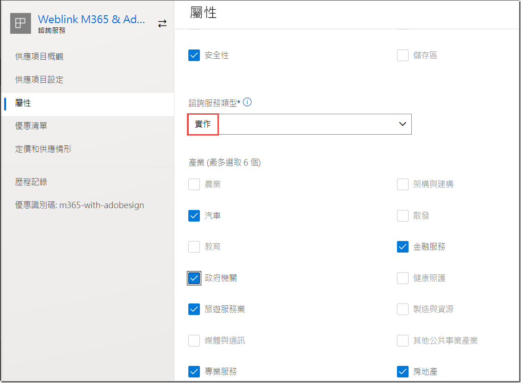
Task: Open the Weblink M365 offer title link
Action: point(91,19)
